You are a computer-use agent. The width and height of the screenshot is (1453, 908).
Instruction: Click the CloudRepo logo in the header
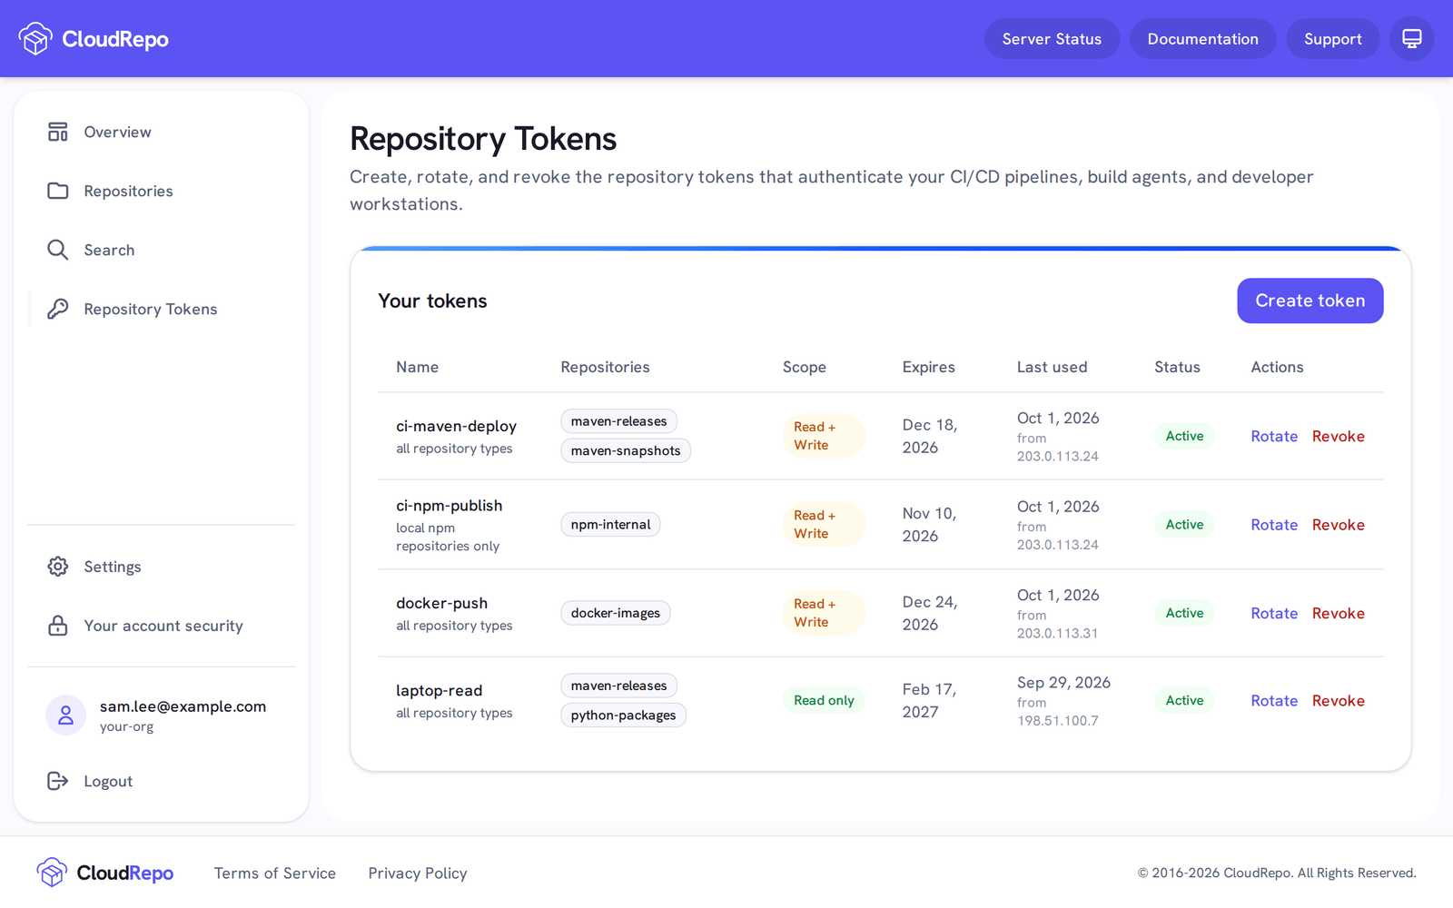pyautogui.click(x=94, y=39)
